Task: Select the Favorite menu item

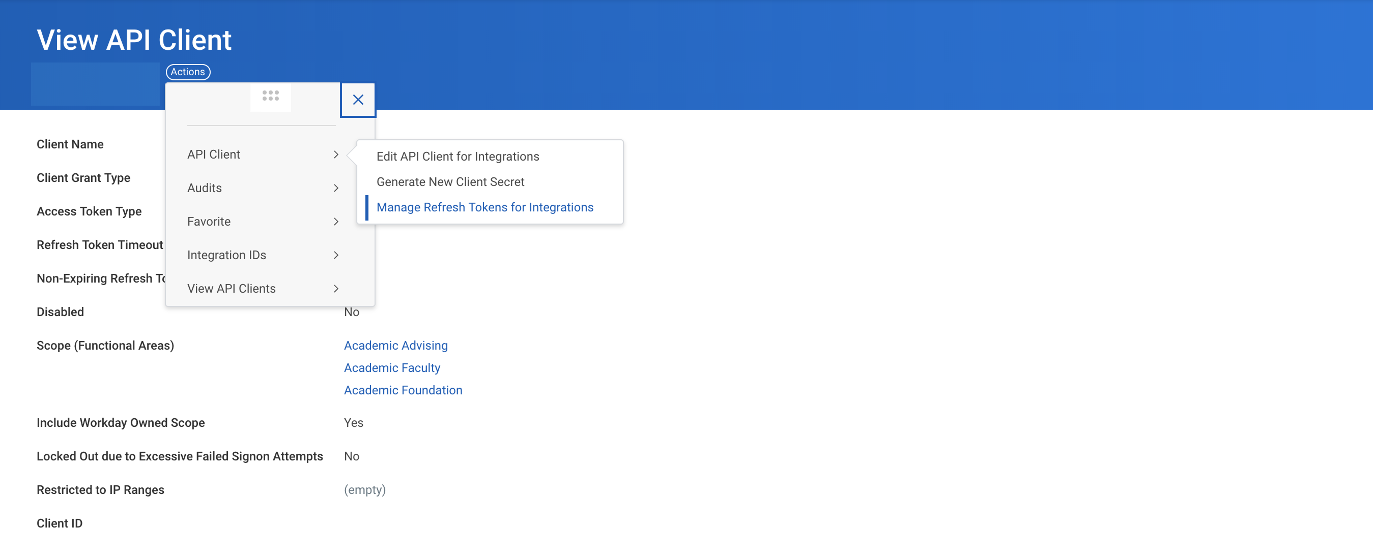Action: coord(209,222)
